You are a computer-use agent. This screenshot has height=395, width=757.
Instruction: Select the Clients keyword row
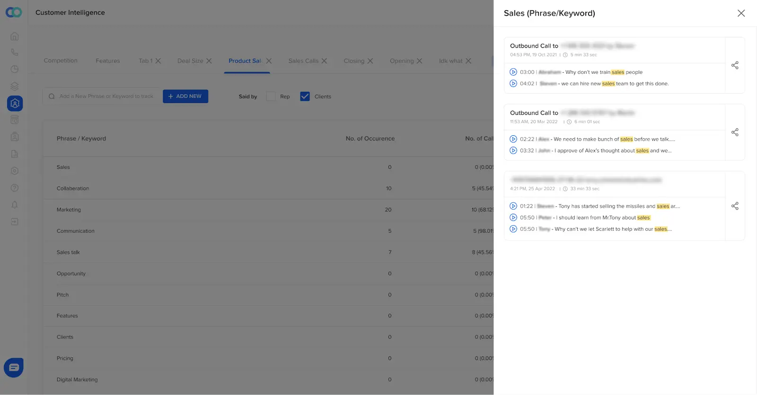268,337
